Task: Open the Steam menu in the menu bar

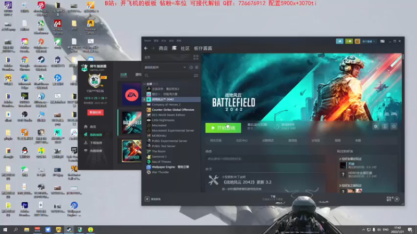Action: click(148, 41)
